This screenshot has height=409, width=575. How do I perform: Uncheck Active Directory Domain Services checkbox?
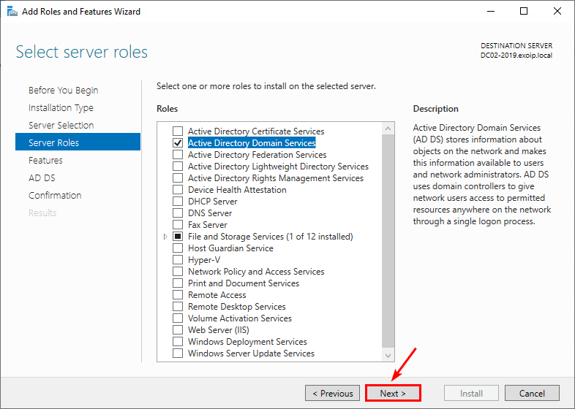[178, 143]
